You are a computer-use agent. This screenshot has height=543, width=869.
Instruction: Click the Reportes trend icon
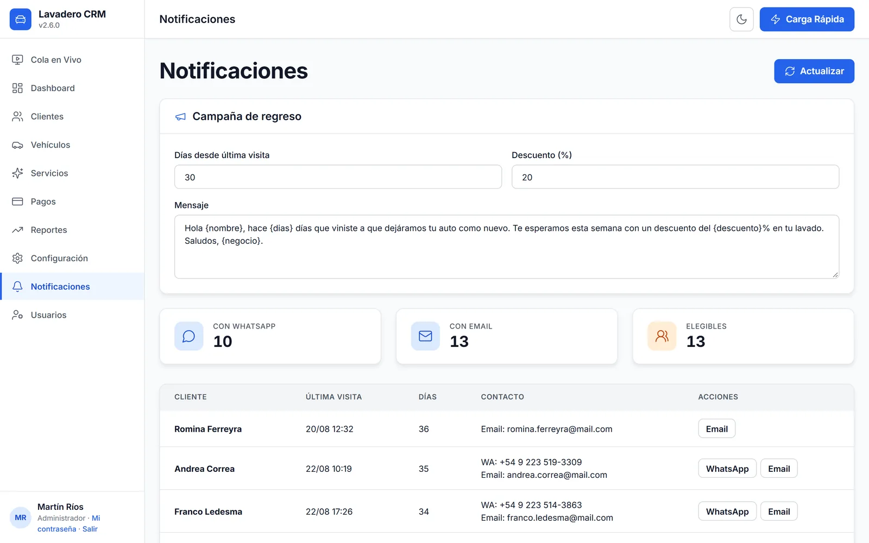pyautogui.click(x=17, y=230)
